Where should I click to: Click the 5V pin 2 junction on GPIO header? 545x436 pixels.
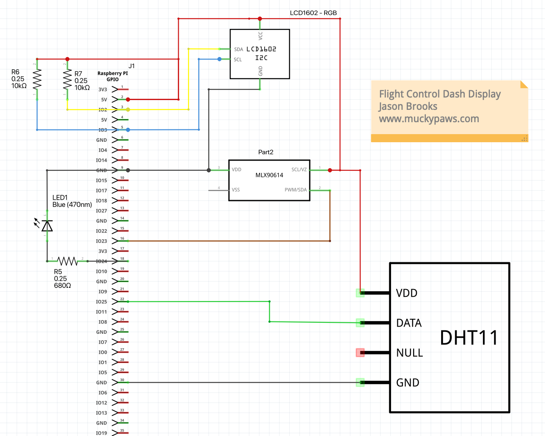click(128, 100)
